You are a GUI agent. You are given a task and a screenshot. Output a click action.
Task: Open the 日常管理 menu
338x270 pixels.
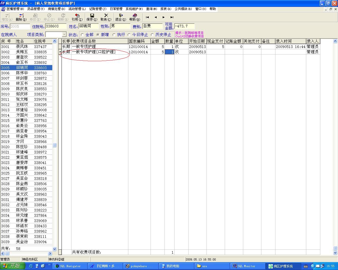(x=116, y=9)
